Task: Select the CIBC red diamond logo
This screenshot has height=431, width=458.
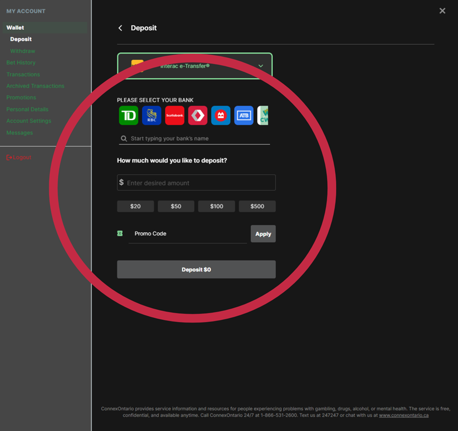Action: 197,115
